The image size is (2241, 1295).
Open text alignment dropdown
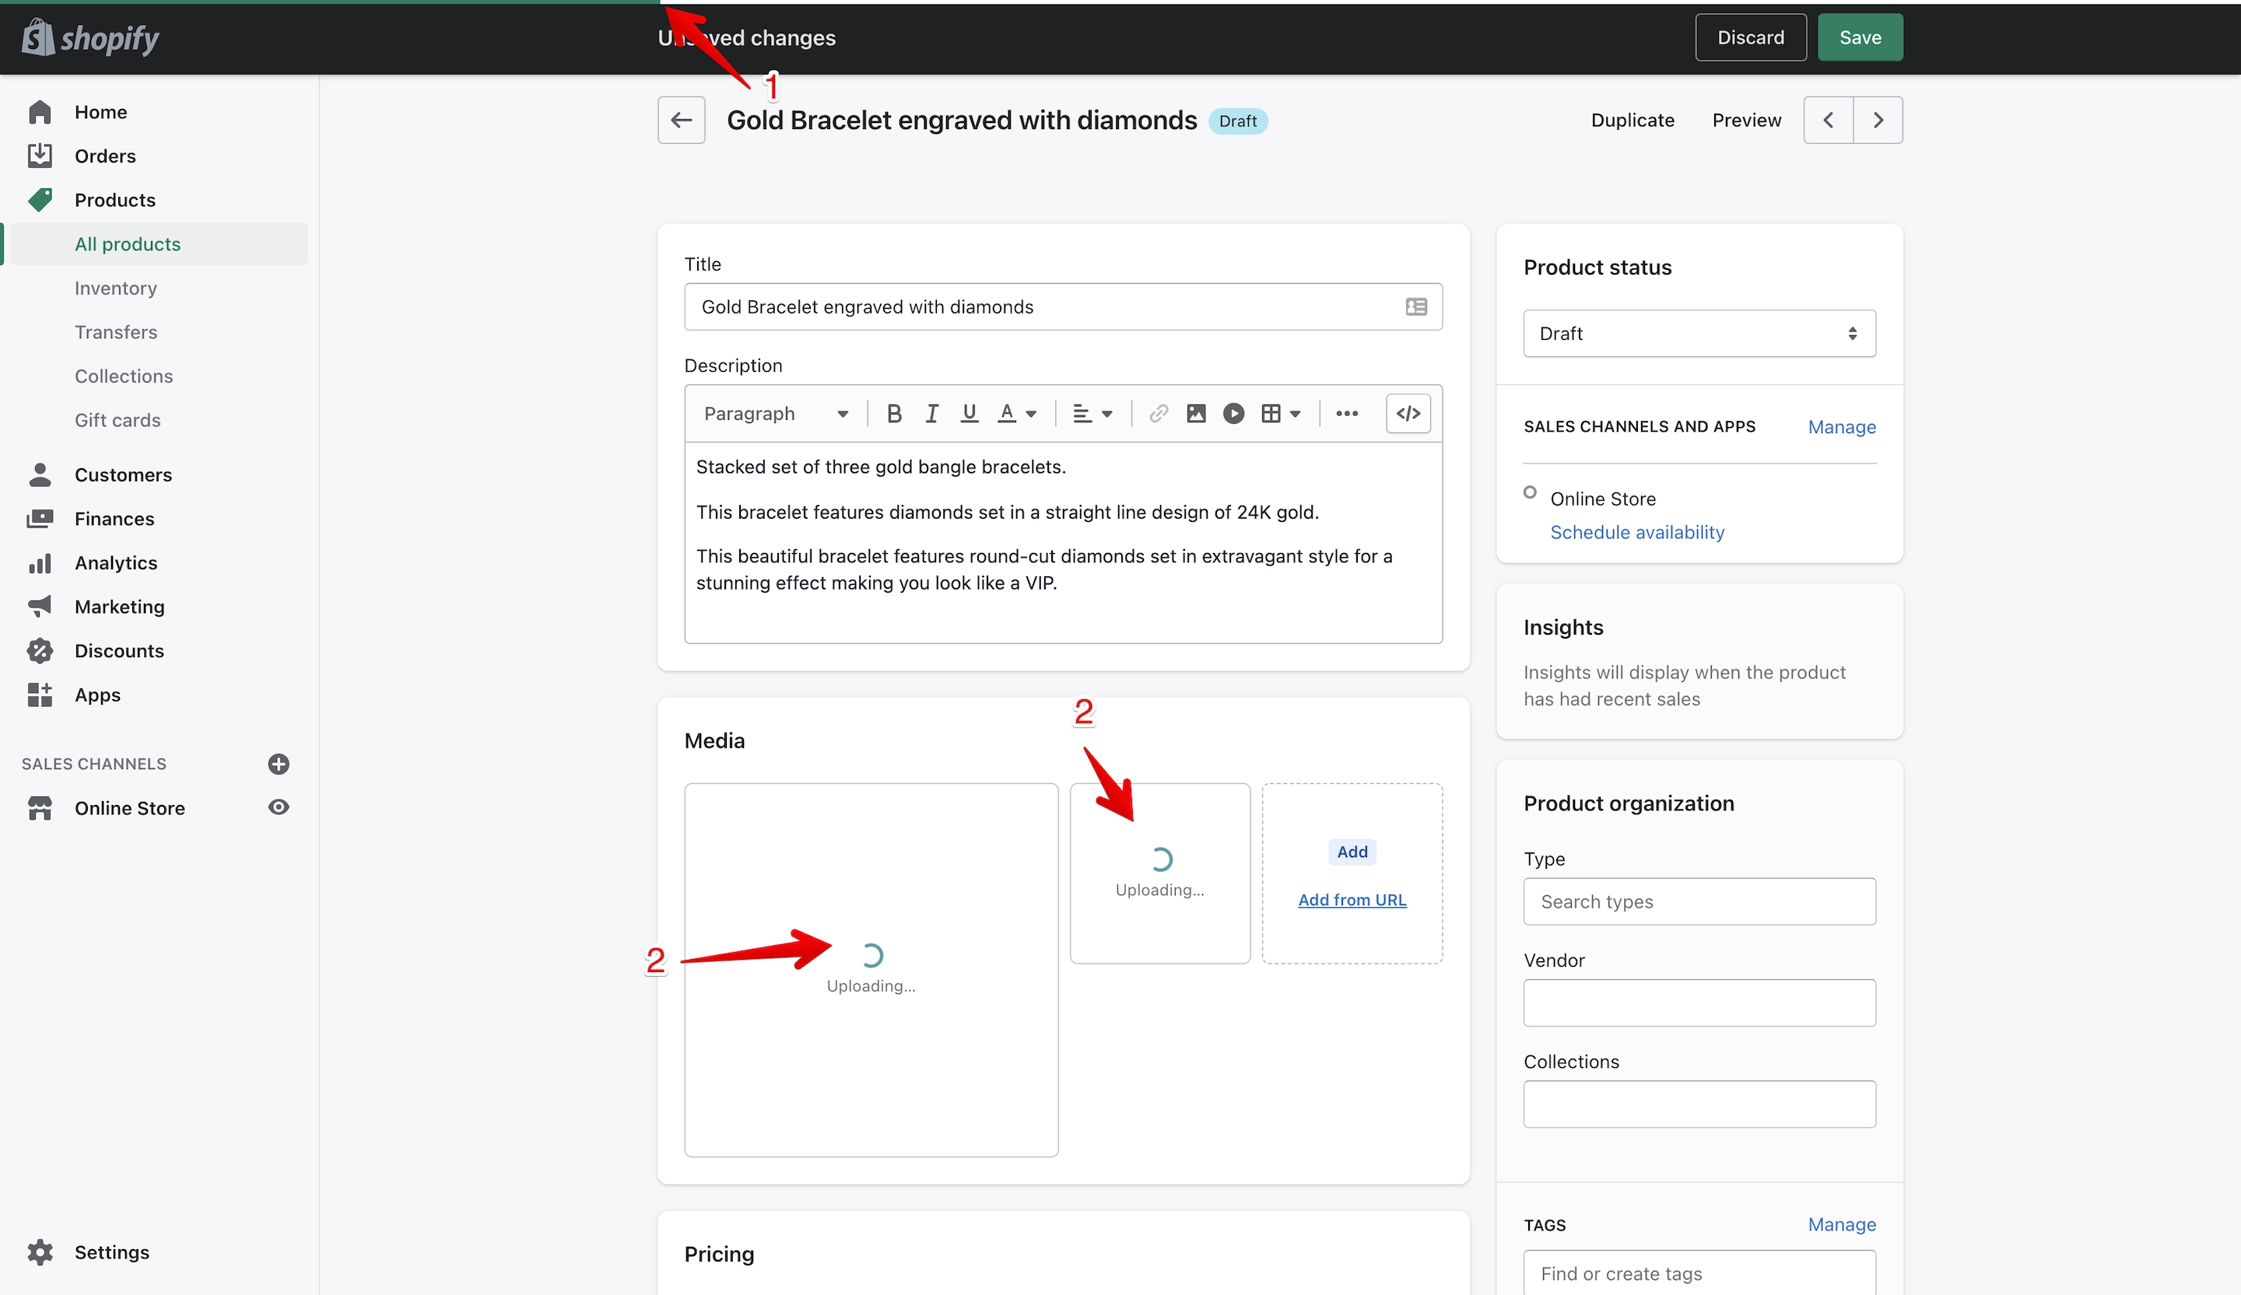[x=1092, y=413]
